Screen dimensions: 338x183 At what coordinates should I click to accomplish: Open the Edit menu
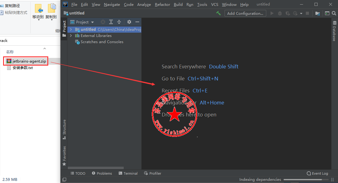pyautogui.click(x=84, y=5)
